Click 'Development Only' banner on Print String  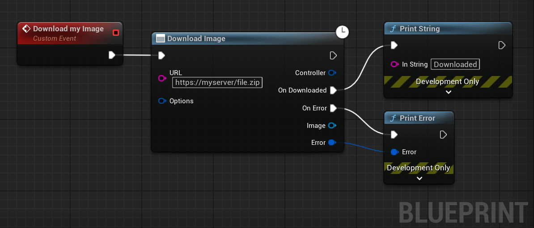[448, 81]
